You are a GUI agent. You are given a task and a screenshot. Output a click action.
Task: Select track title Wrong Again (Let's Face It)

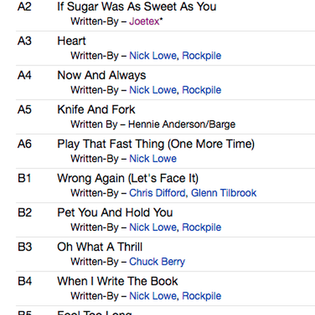(128, 178)
